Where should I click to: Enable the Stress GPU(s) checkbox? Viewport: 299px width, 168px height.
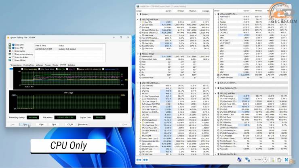click(13, 60)
